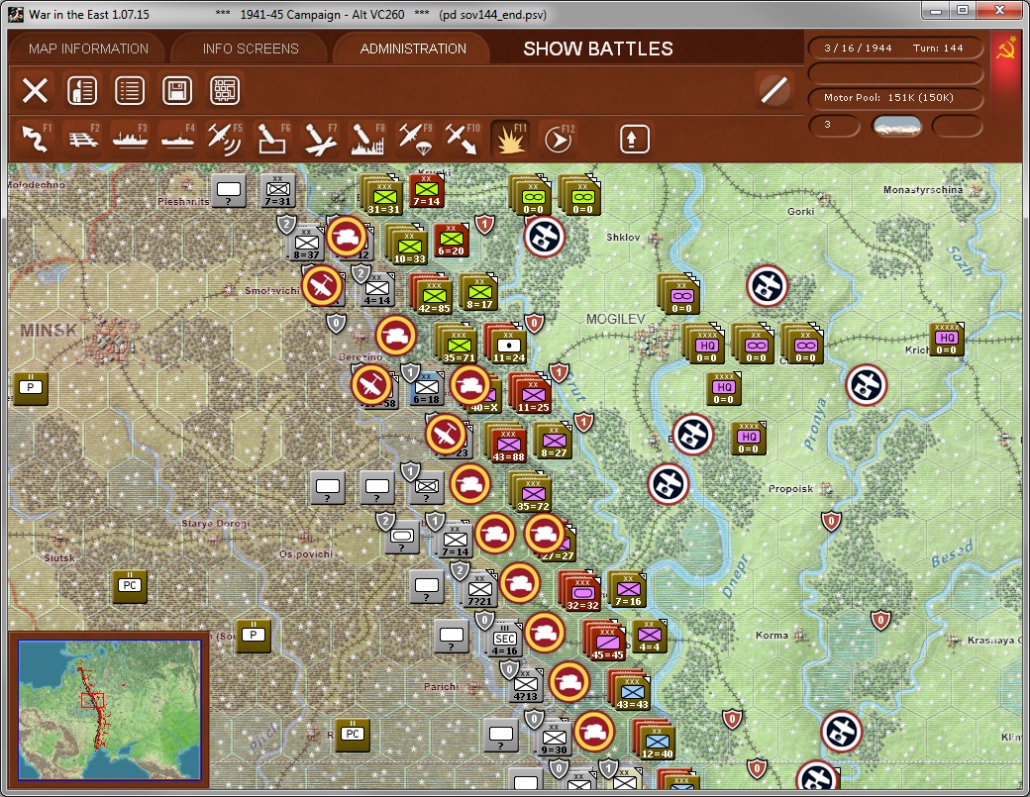This screenshot has height=797, width=1030.
Task: Select the F9 air transport icon
Action: (415, 139)
